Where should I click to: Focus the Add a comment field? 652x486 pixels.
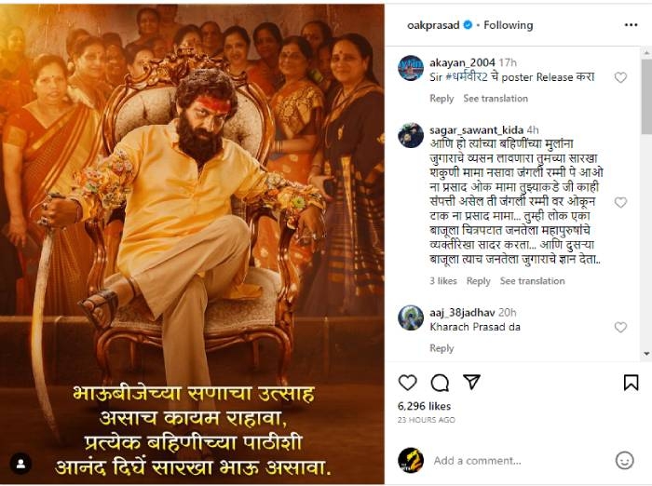520,461
